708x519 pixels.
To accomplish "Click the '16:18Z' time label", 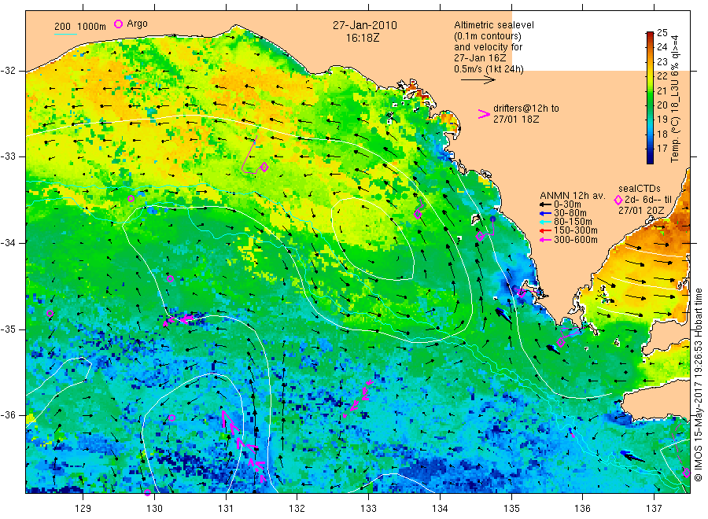I will point(363,38).
